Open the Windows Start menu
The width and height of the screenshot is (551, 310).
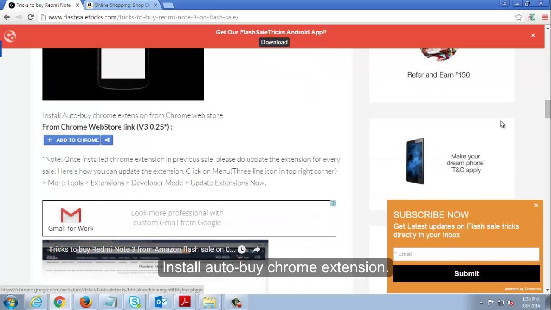(x=10, y=302)
